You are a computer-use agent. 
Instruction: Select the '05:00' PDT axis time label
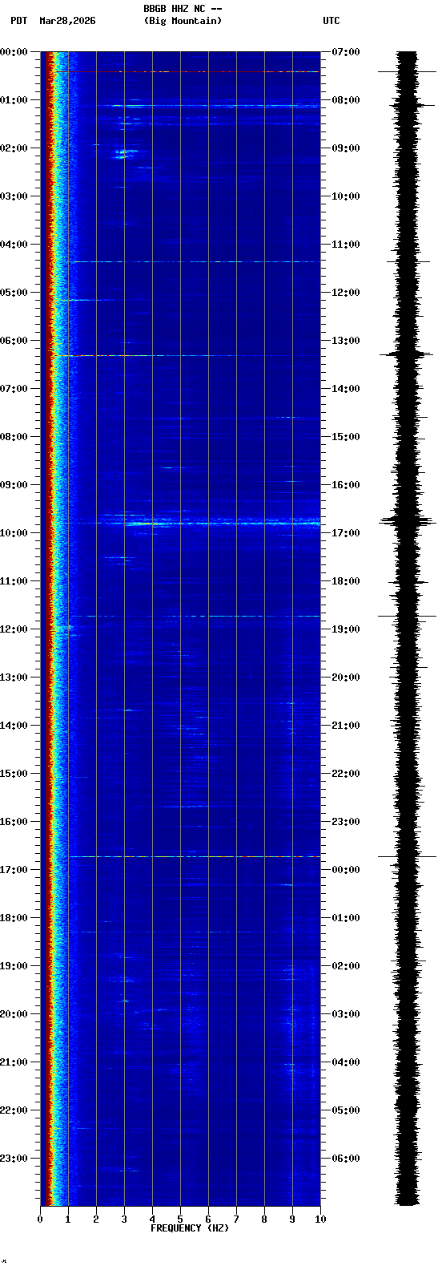click(14, 293)
